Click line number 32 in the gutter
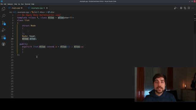The height and width of the screenshot is (110, 196). (12, 97)
